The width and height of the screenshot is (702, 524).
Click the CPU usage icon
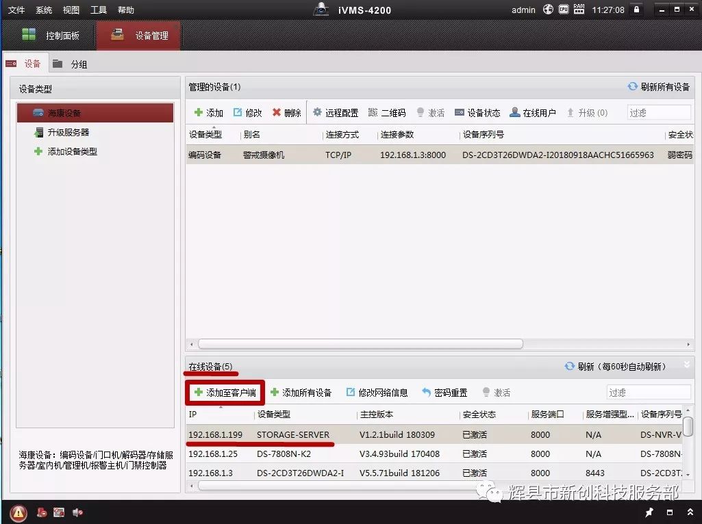coord(564,10)
